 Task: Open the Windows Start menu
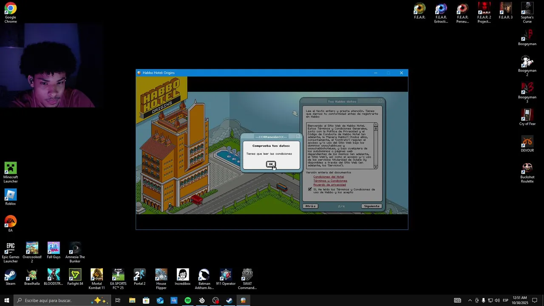(x=7, y=300)
